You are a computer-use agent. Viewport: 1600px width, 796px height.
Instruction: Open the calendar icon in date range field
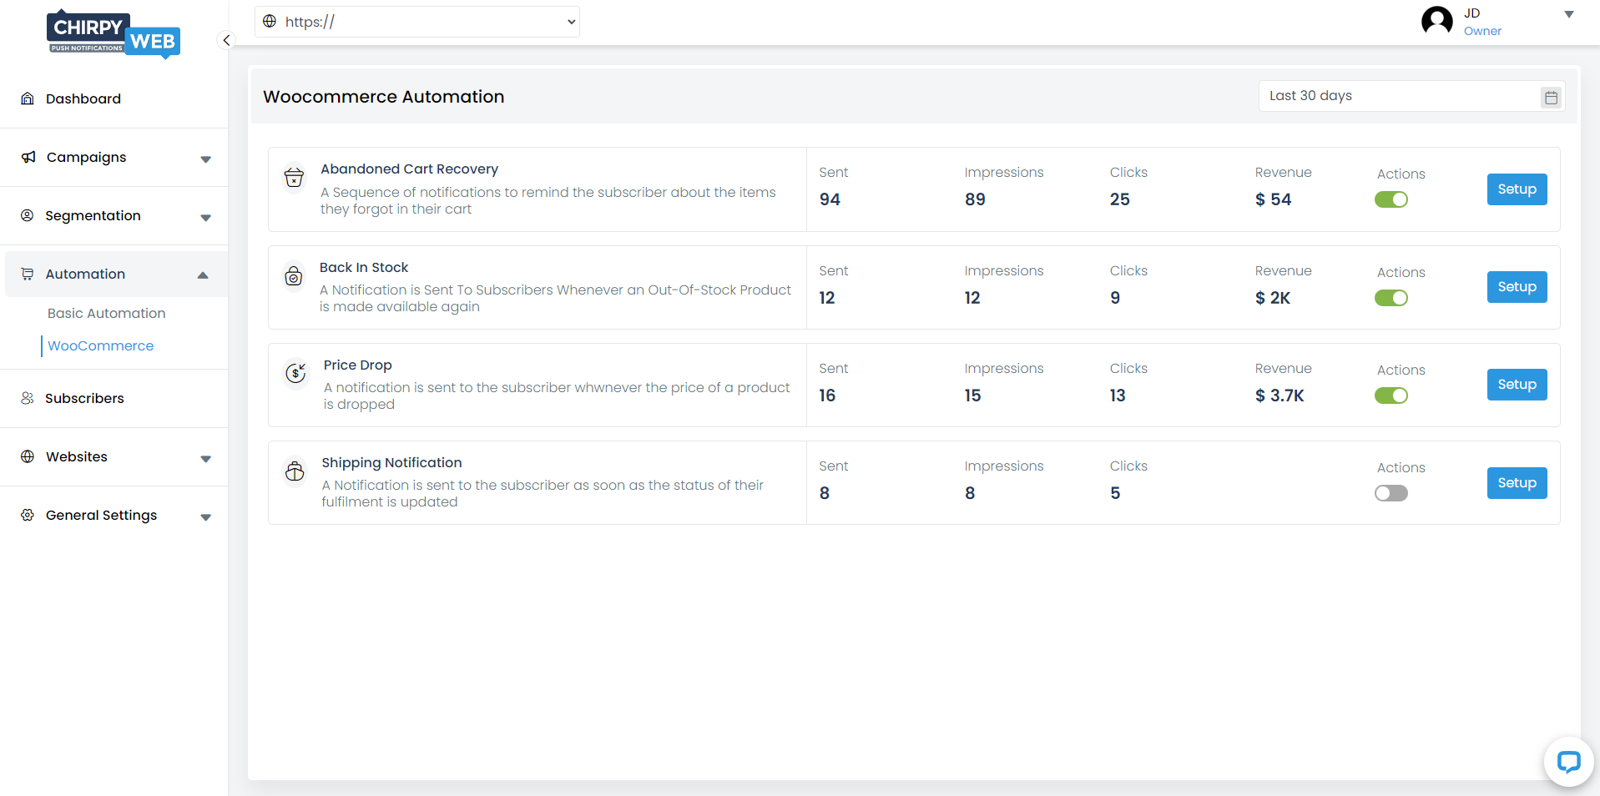click(x=1551, y=97)
